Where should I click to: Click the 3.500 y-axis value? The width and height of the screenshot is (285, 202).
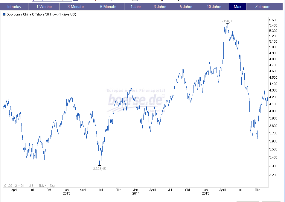pos(273,149)
